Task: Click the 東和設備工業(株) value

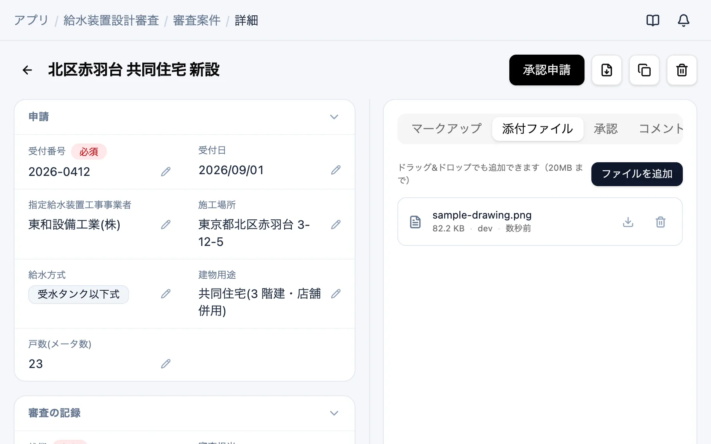Action: (74, 225)
